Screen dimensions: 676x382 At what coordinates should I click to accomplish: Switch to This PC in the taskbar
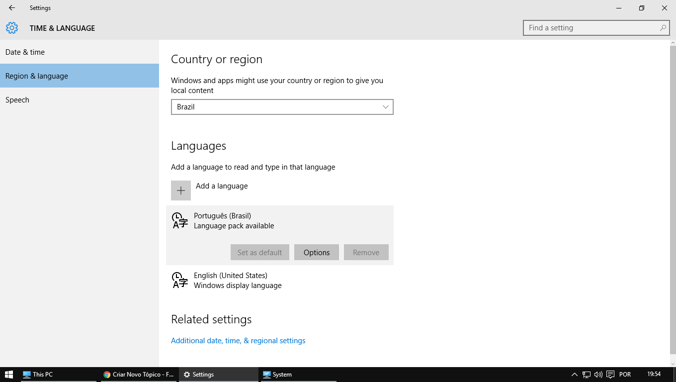[x=59, y=375]
